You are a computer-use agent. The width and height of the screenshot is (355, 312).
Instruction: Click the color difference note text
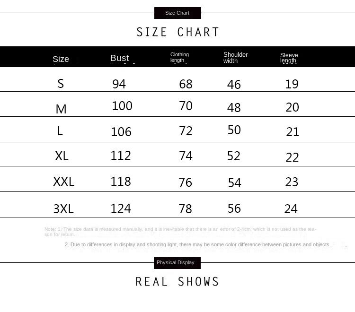[197, 244]
